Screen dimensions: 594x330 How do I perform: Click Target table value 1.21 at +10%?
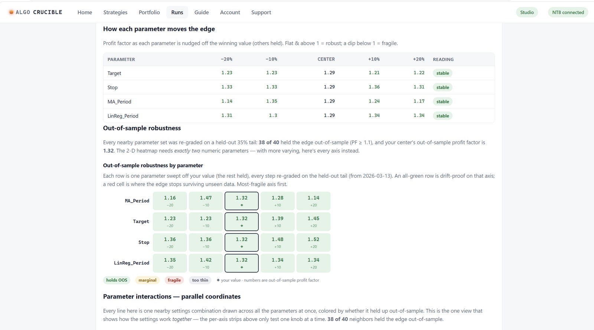click(374, 73)
